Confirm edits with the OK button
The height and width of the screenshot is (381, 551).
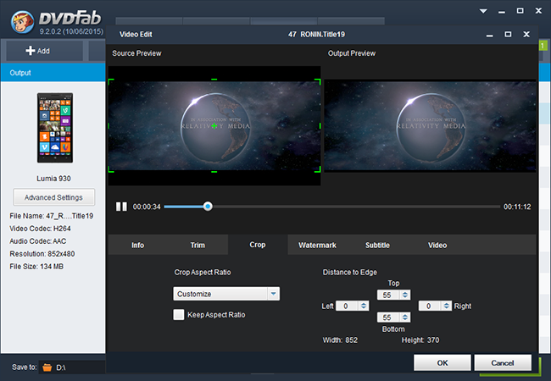pyautogui.click(x=442, y=362)
